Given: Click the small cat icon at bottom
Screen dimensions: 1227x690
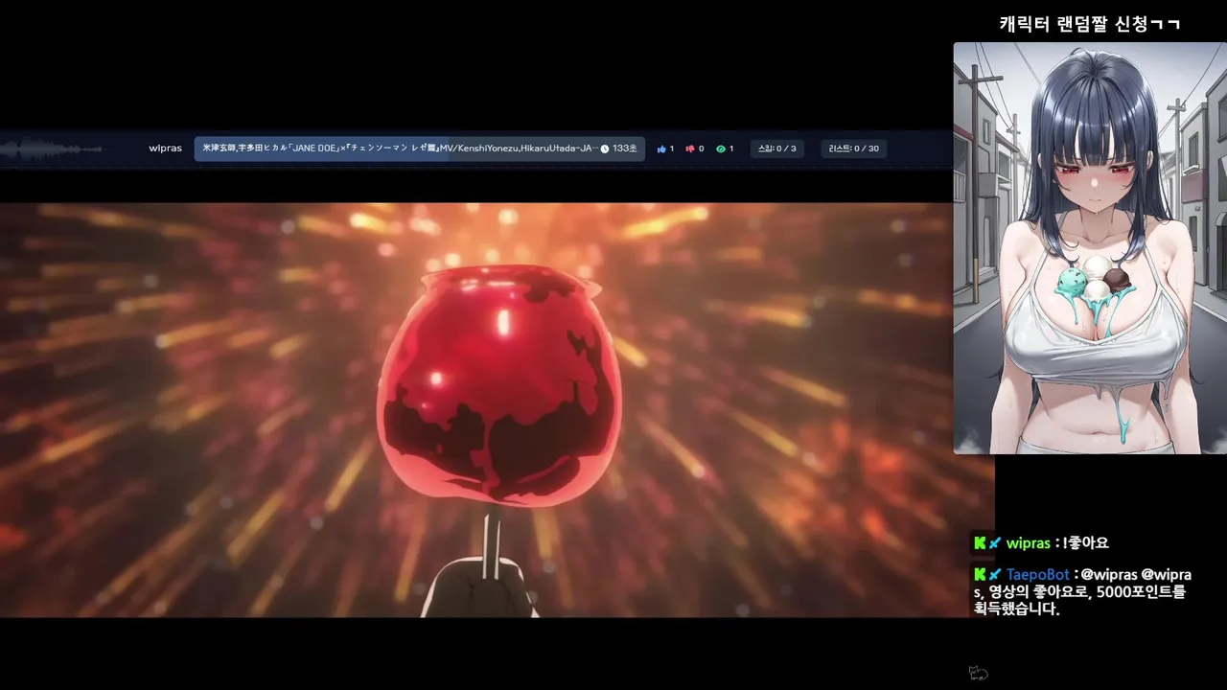Looking at the screenshot, I should 978,673.
